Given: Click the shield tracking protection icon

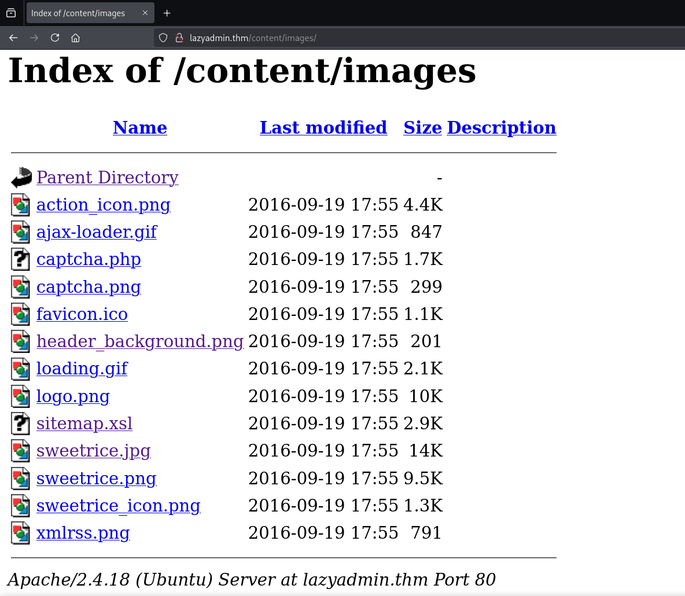Looking at the screenshot, I should point(163,38).
